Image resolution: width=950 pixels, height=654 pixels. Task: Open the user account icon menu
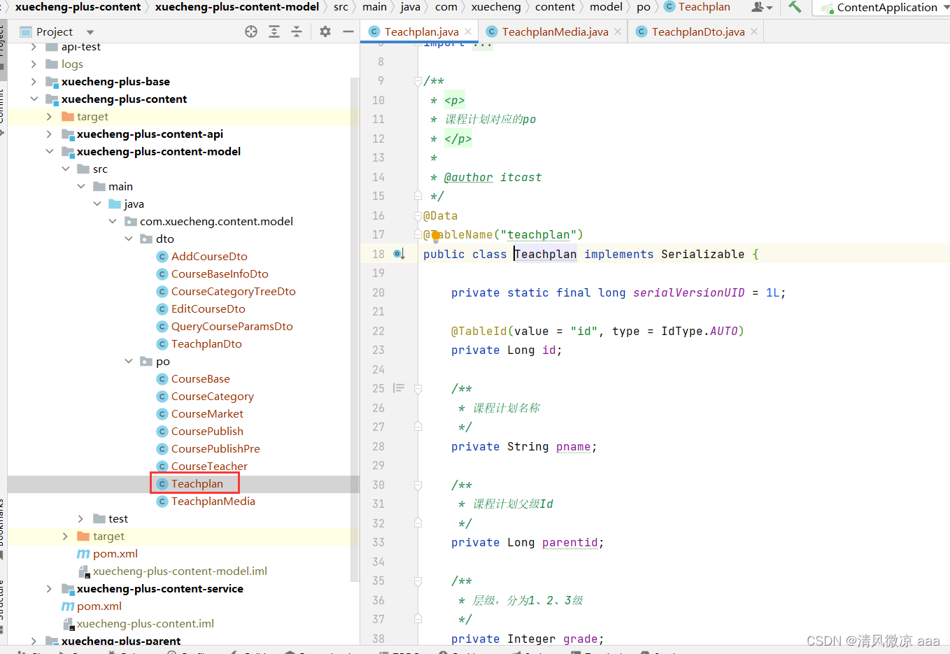pos(762,7)
